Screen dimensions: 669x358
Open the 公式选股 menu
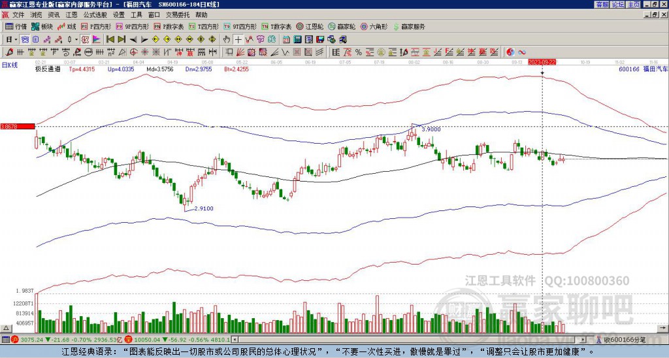pyautogui.click(x=95, y=15)
